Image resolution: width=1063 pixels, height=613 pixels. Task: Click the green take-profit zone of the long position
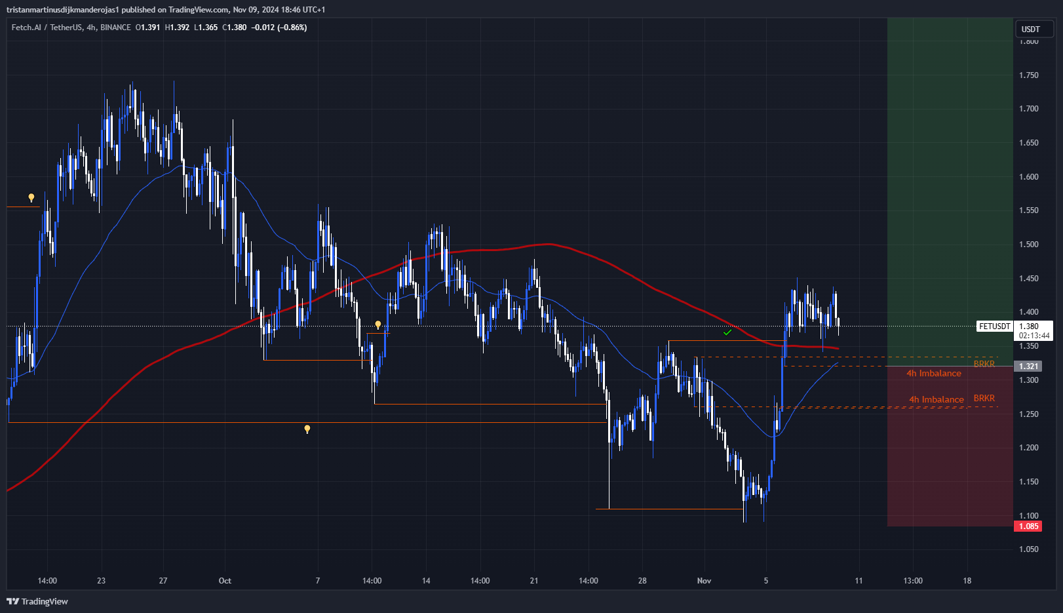coord(950,191)
